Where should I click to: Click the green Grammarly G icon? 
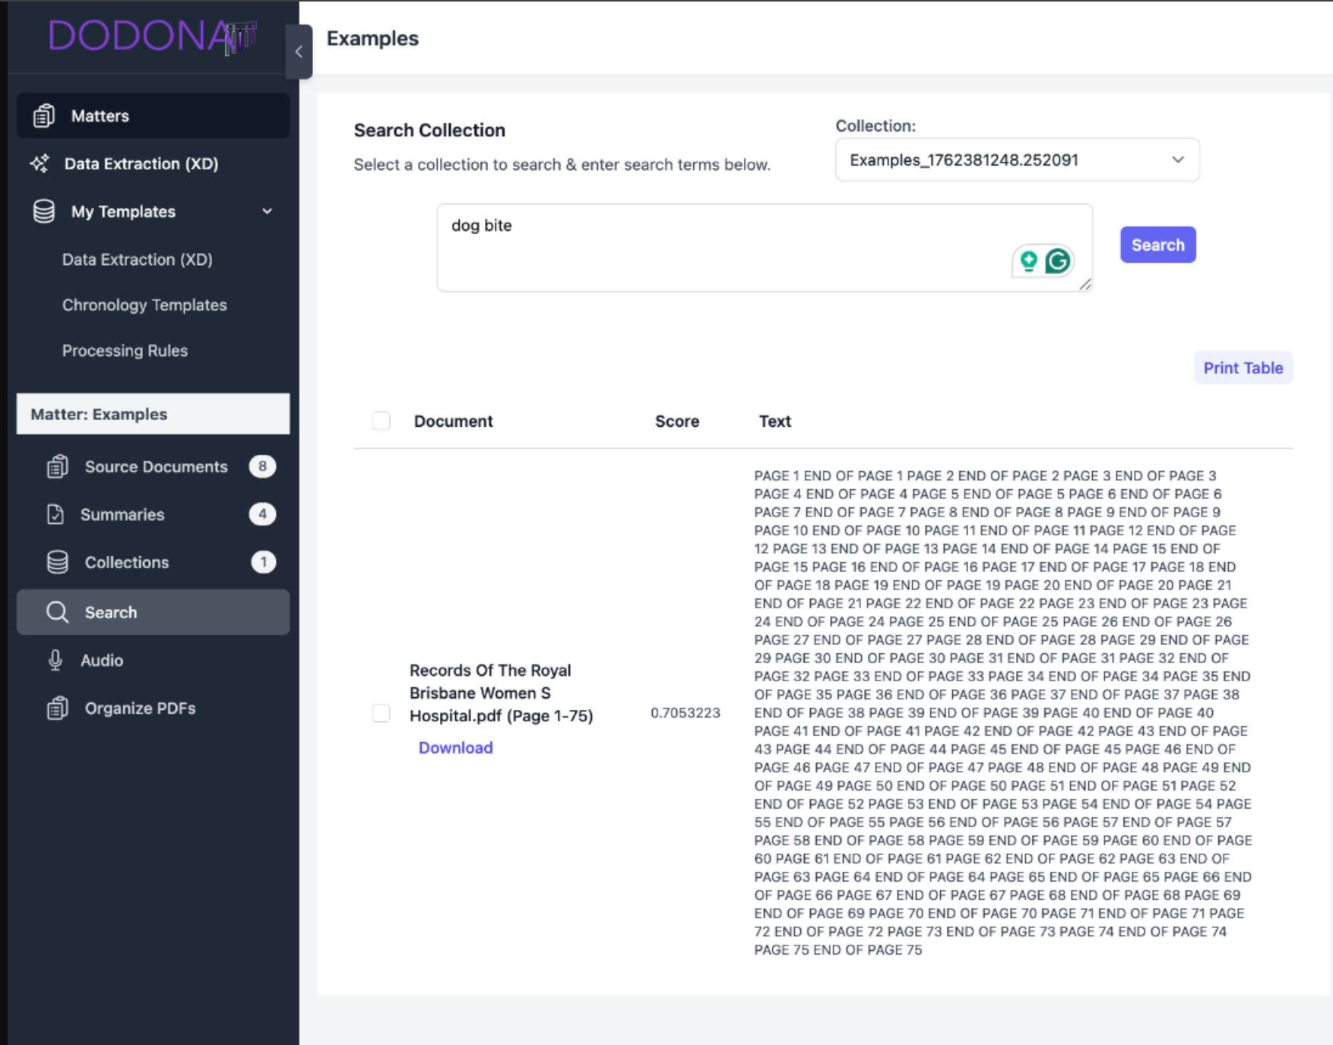click(x=1058, y=261)
